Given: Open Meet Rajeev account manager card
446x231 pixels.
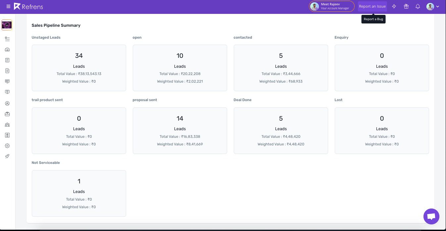Looking at the screenshot, I should coord(331,6).
